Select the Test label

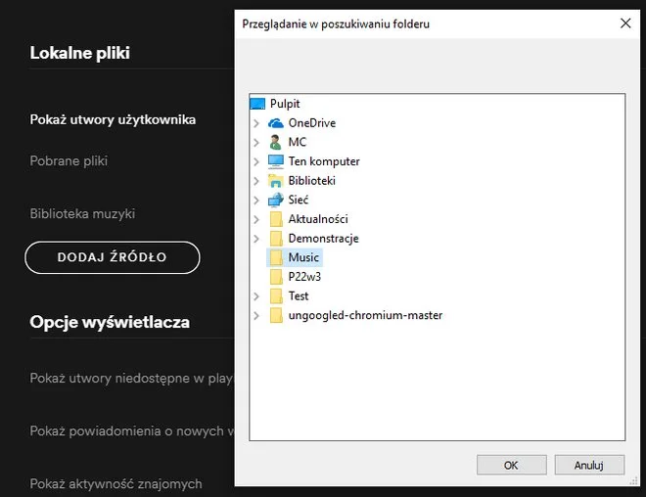299,296
